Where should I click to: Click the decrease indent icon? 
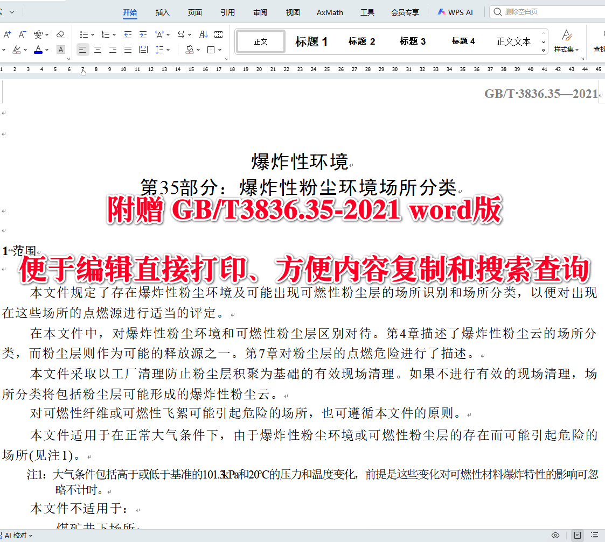128,34
